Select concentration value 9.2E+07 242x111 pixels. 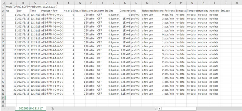(x=125, y=78)
